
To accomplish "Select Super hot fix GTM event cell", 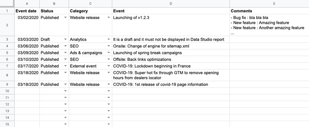I will 171,75.
